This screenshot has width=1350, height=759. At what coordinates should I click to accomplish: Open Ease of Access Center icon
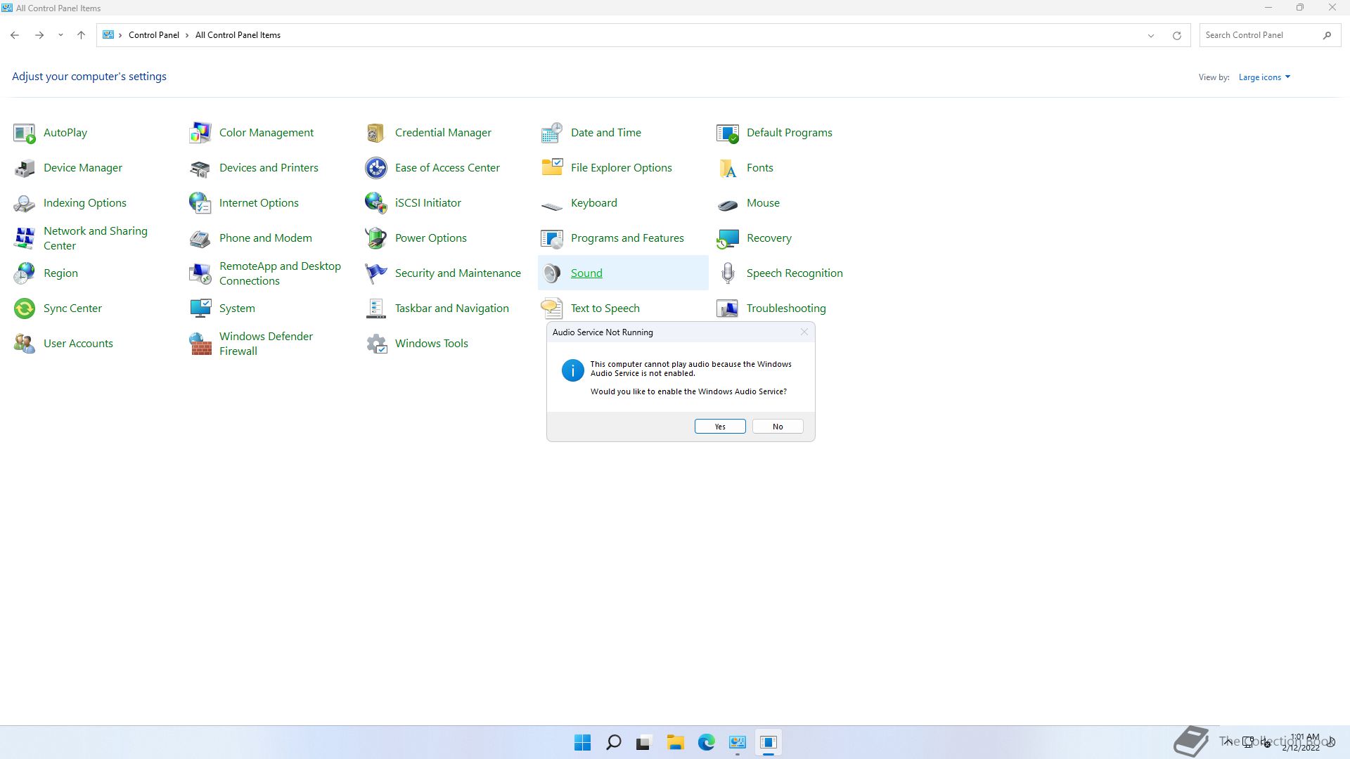[375, 168]
